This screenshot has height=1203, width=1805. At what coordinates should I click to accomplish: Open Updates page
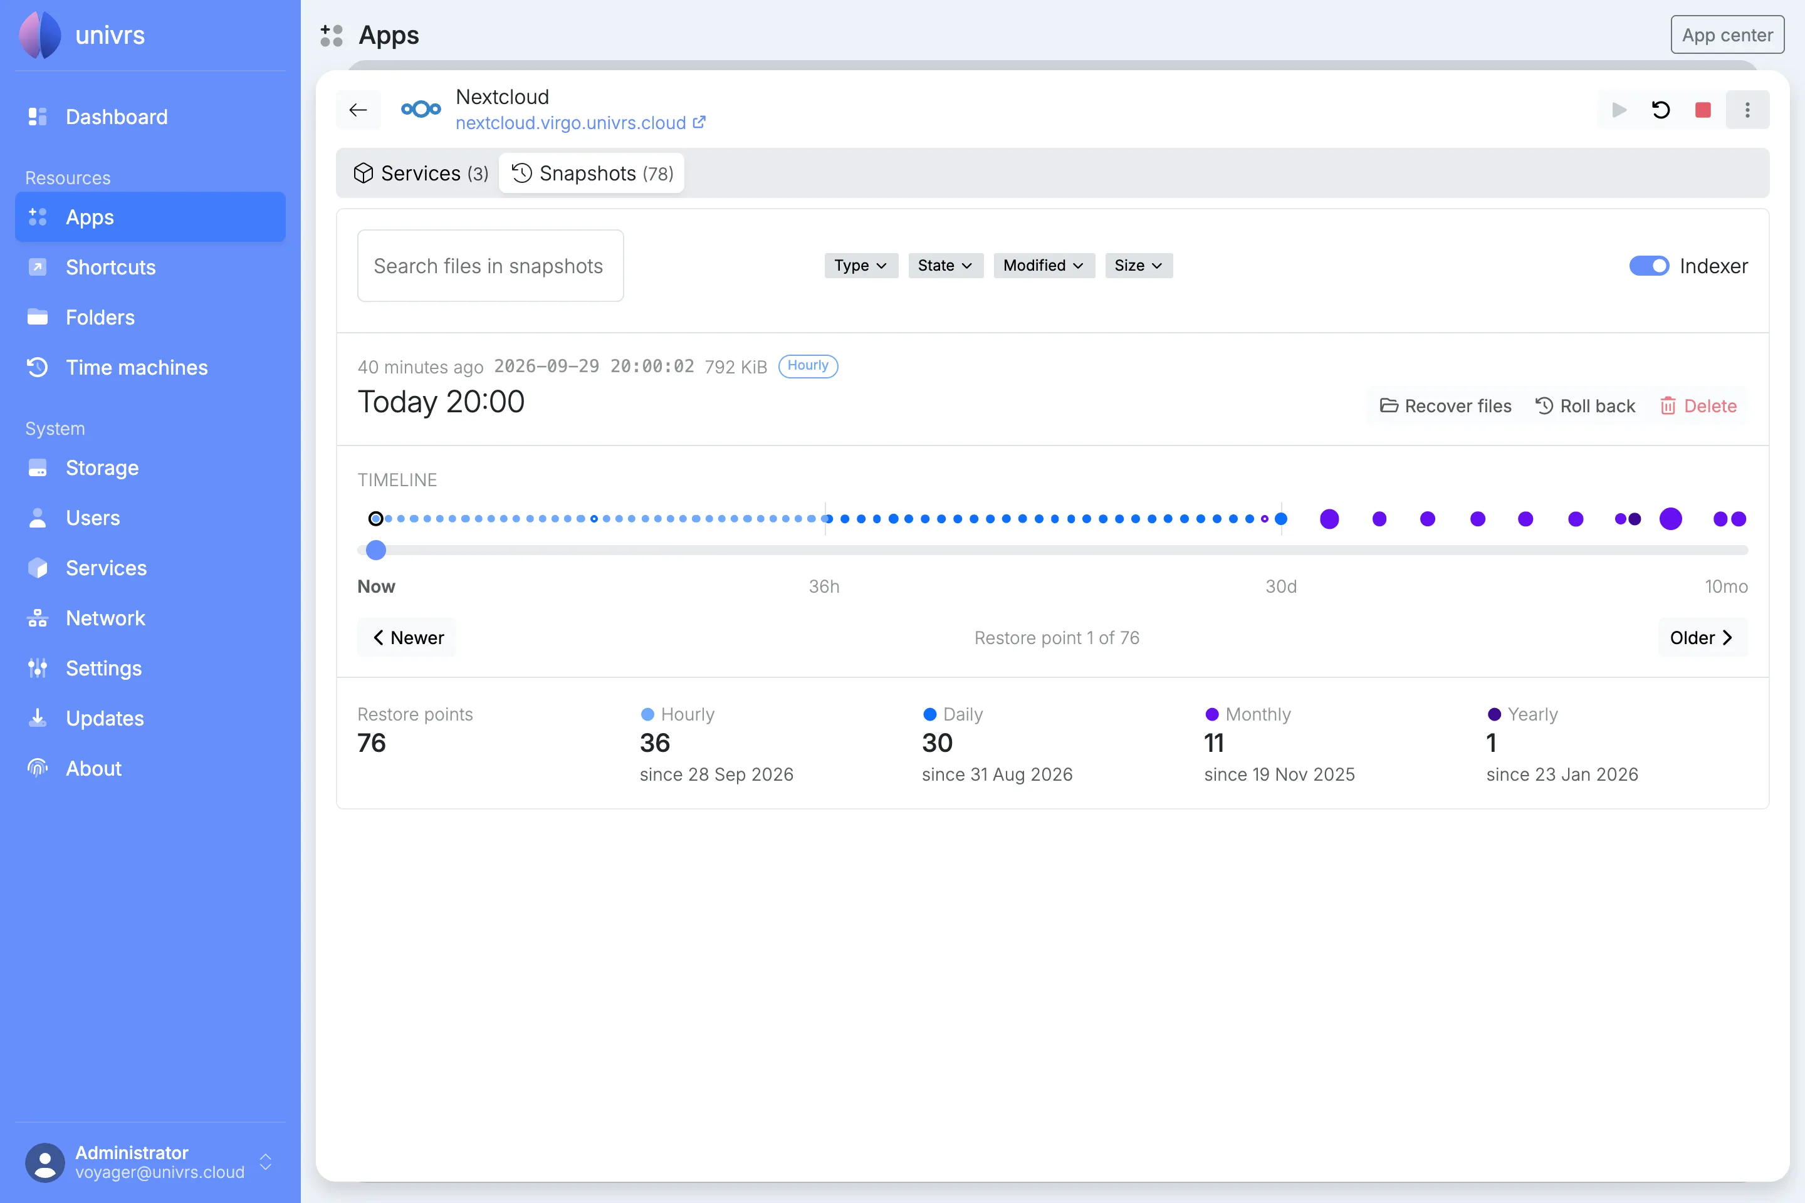[x=150, y=718]
